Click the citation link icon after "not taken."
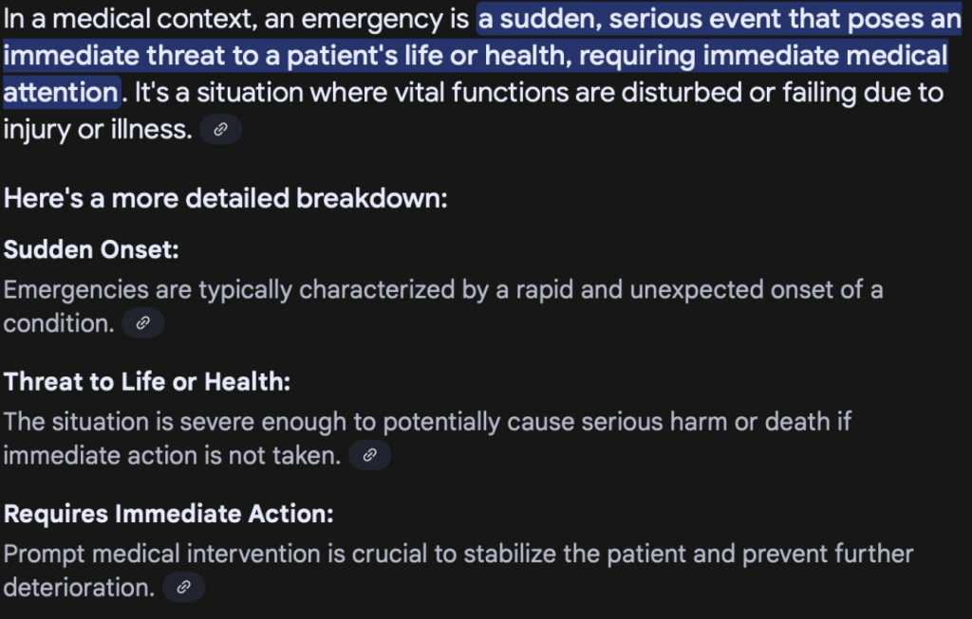The width and height of the screenshot is (972, 619). click(x=370, y=456)
